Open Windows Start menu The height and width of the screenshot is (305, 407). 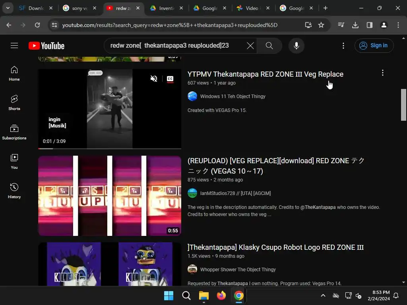click(169, 295)
